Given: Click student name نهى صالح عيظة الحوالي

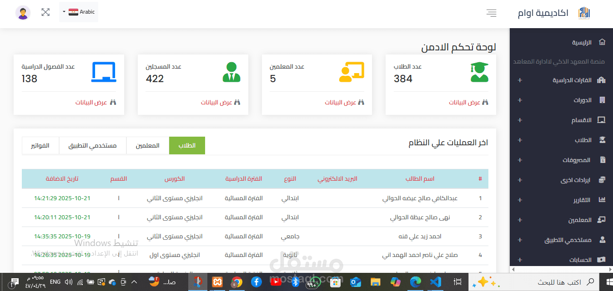Looking at the screenshot, I should 420,217.
